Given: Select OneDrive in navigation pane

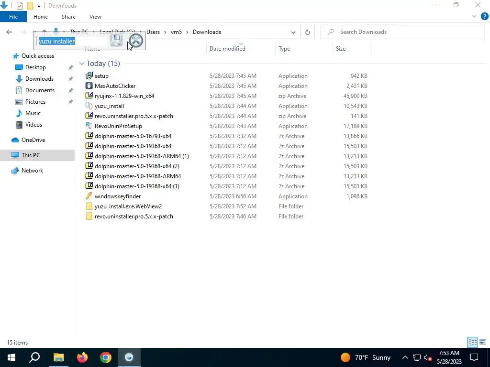Looking at the screenshot, I should [x=33, y=140].
